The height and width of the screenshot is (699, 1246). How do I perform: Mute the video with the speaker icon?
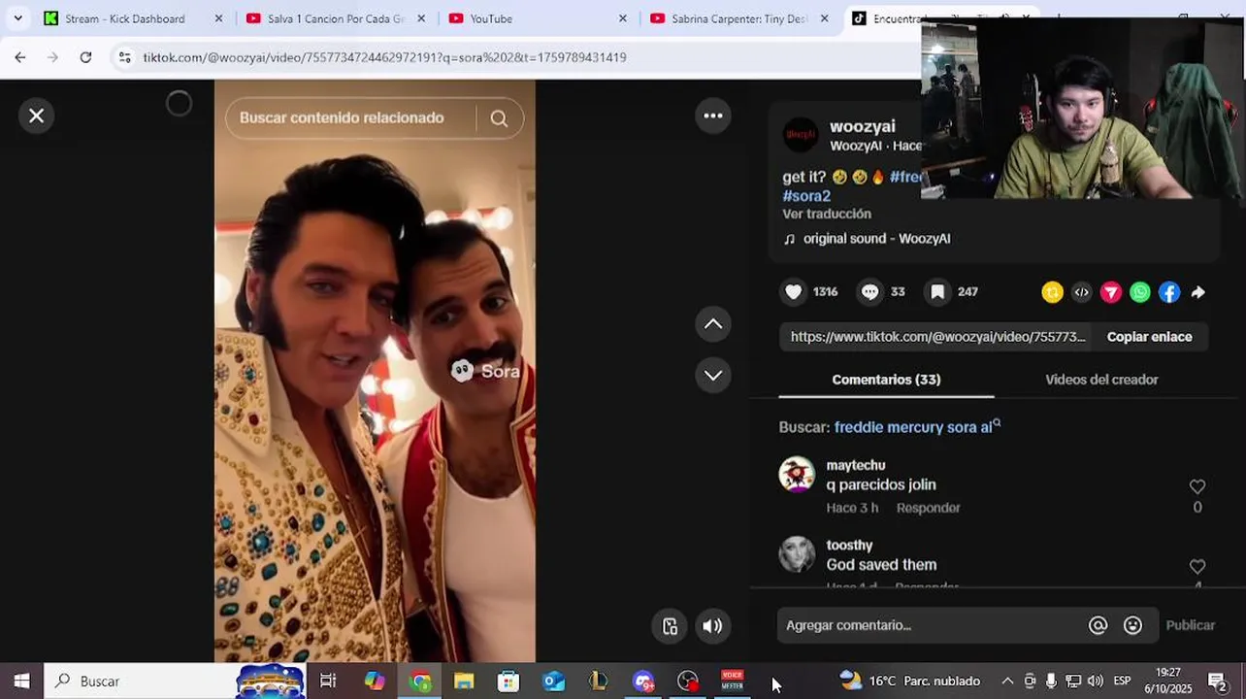712,626
